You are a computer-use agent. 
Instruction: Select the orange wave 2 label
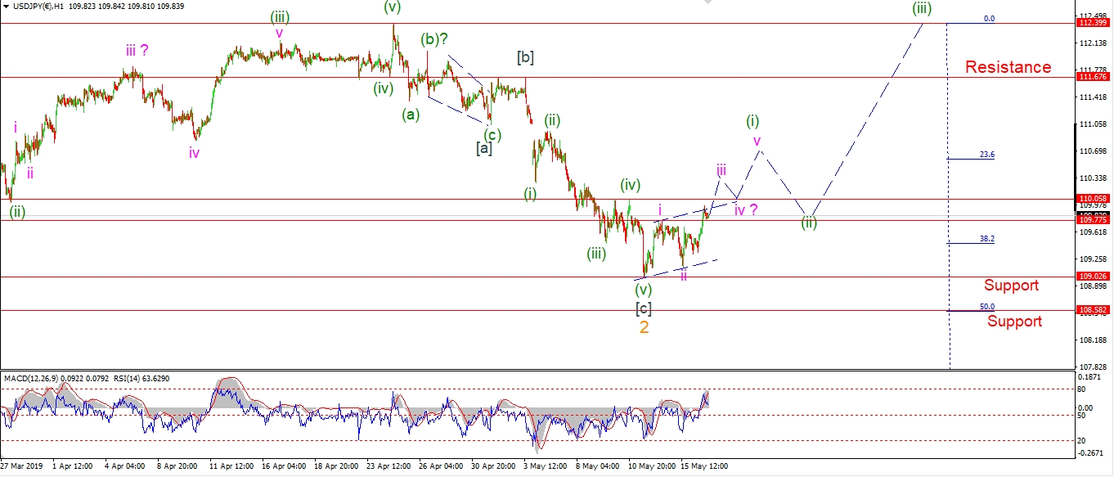click(x=645, y=327)
